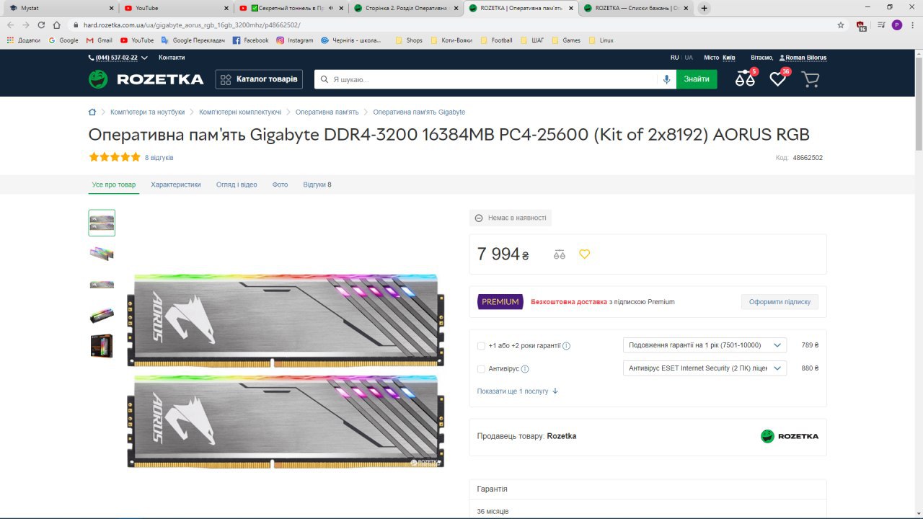
Task: Bookmark this page with the star icon
Action: [x=841, y=25]
